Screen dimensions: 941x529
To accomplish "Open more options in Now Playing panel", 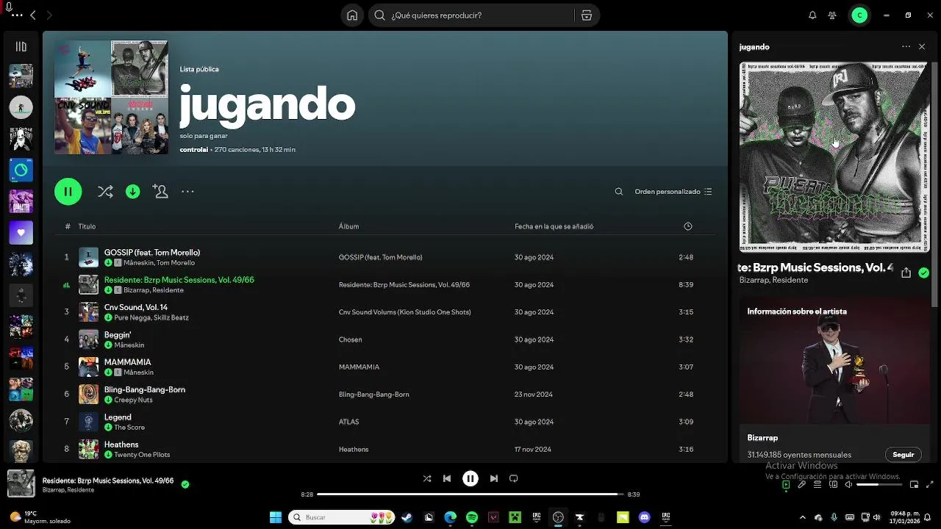I will pyautogui.click(x=906, y=46).
